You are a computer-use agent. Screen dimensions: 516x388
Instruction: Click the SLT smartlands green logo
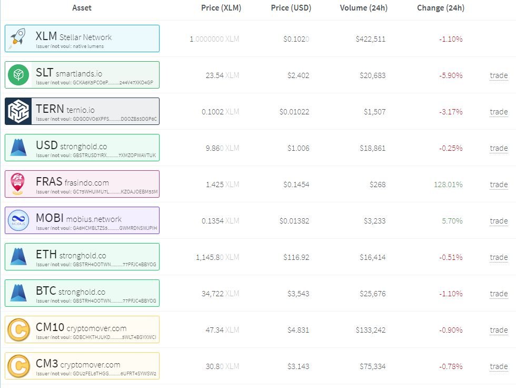(x=18, y=75)
